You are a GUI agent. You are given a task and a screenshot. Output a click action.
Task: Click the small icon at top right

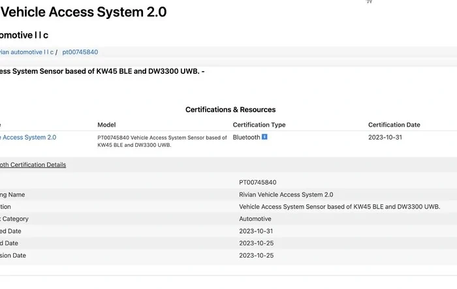(x=369, y=1)
